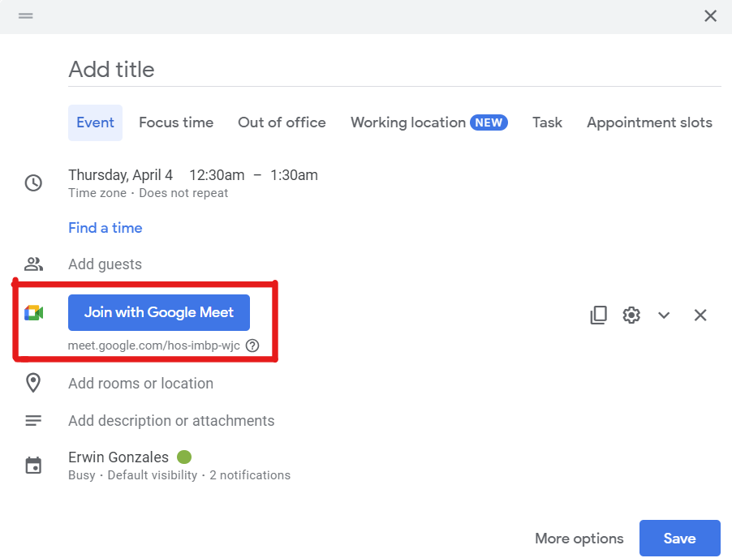Copy the conference info icon
732x558 pixels.
tap(598, 315)
